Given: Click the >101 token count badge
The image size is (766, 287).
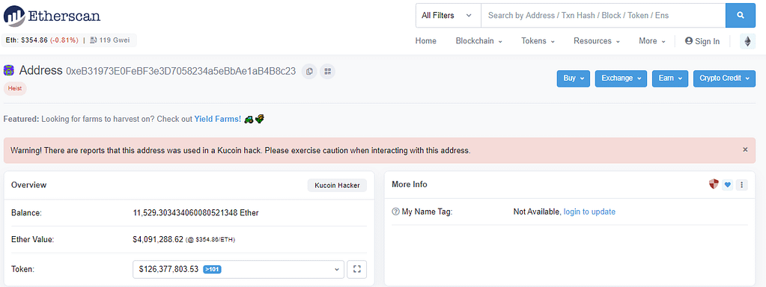Looking at the screenshot, I should pos(212,269).
